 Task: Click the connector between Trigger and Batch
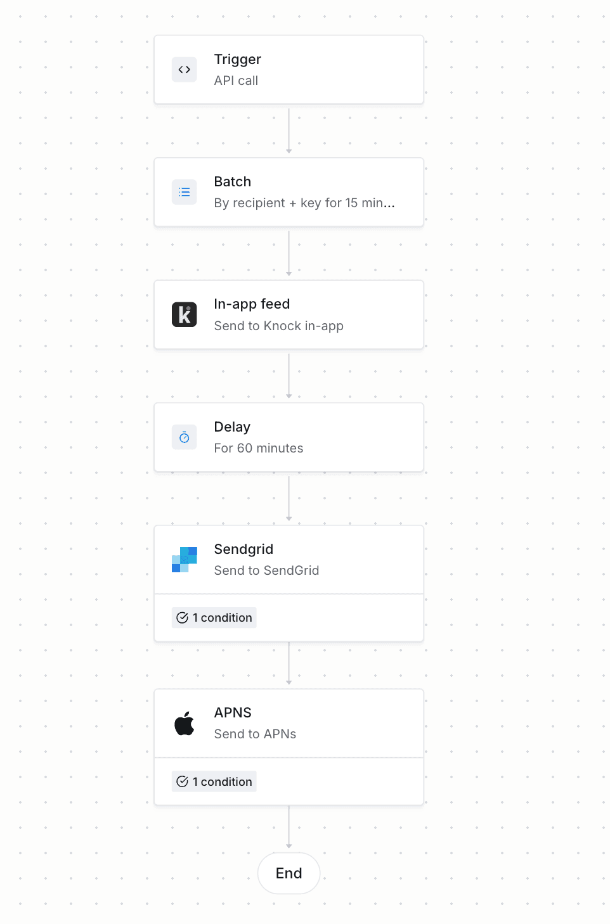289,130
